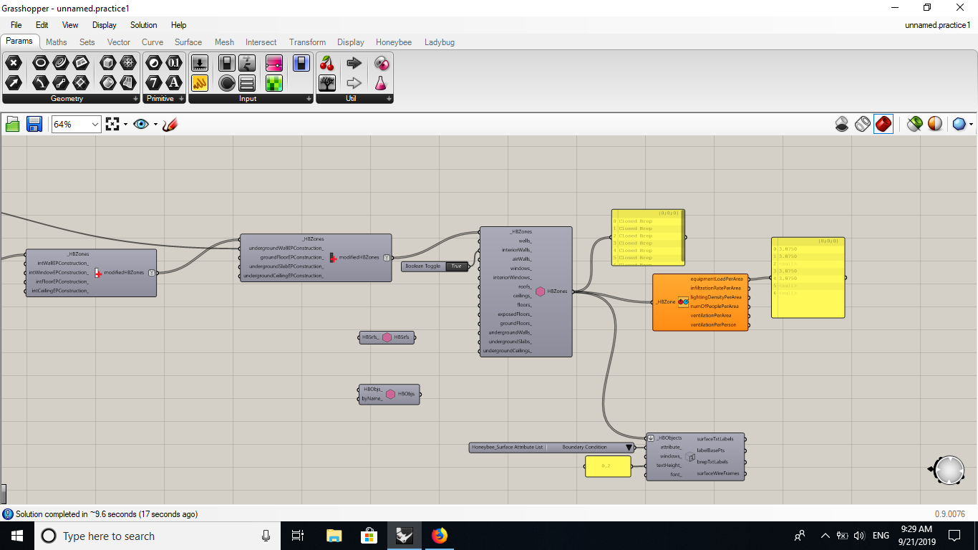
Task: Enable shaded red preview mode icon
Action: pos(883,124)
